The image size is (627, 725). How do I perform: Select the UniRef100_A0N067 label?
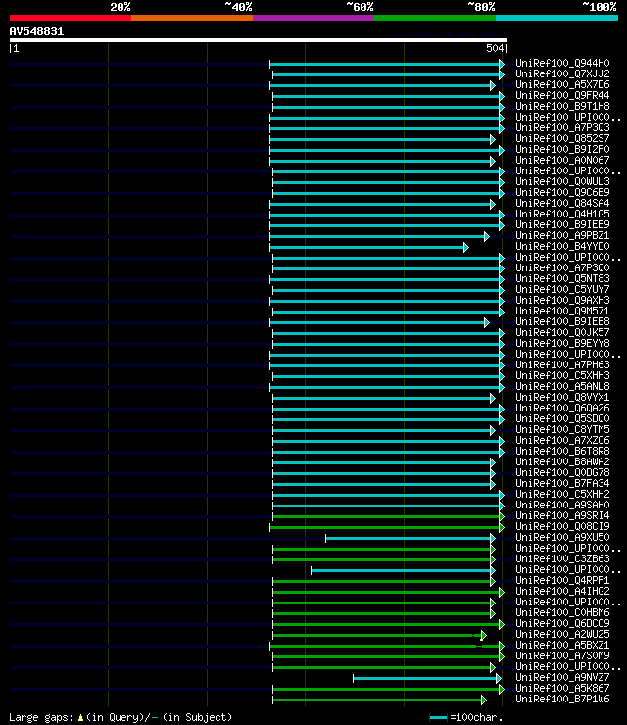click(x=562, y=160)
